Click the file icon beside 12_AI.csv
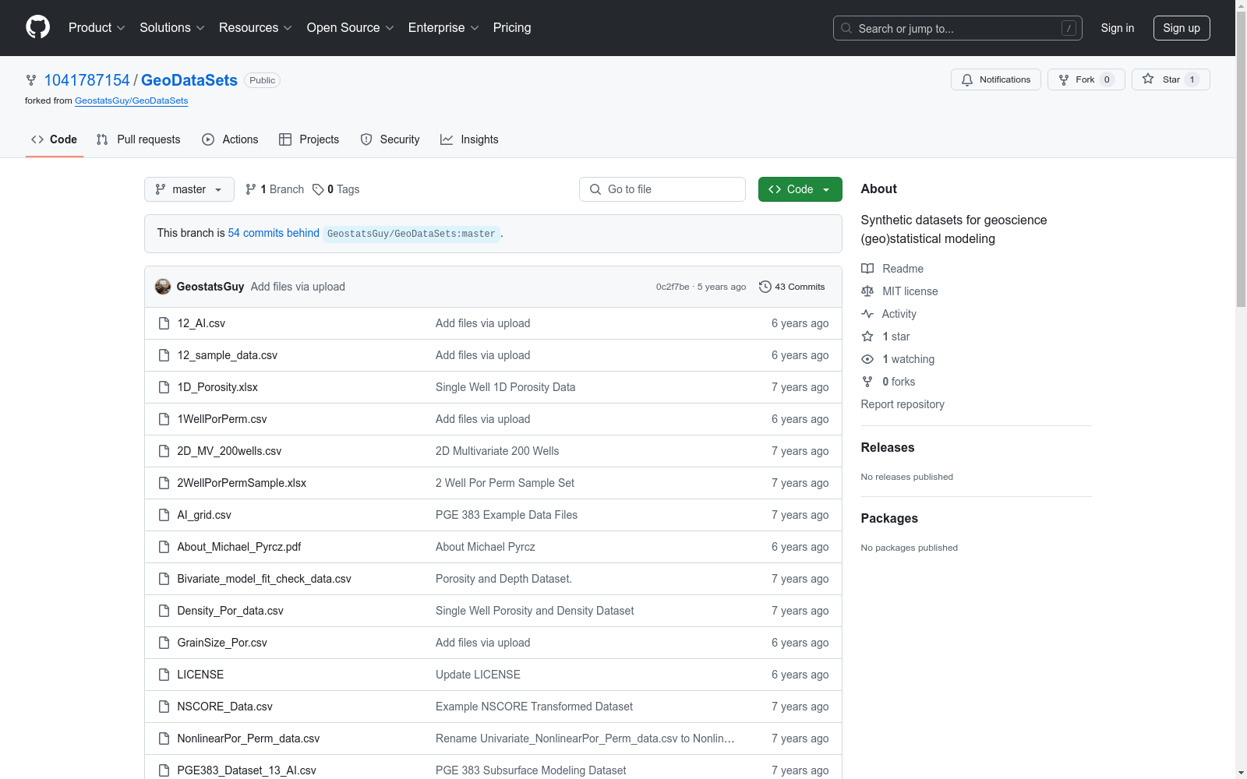Image resolution: width=1247 pixels, height=779 pixels. (164, 323)
